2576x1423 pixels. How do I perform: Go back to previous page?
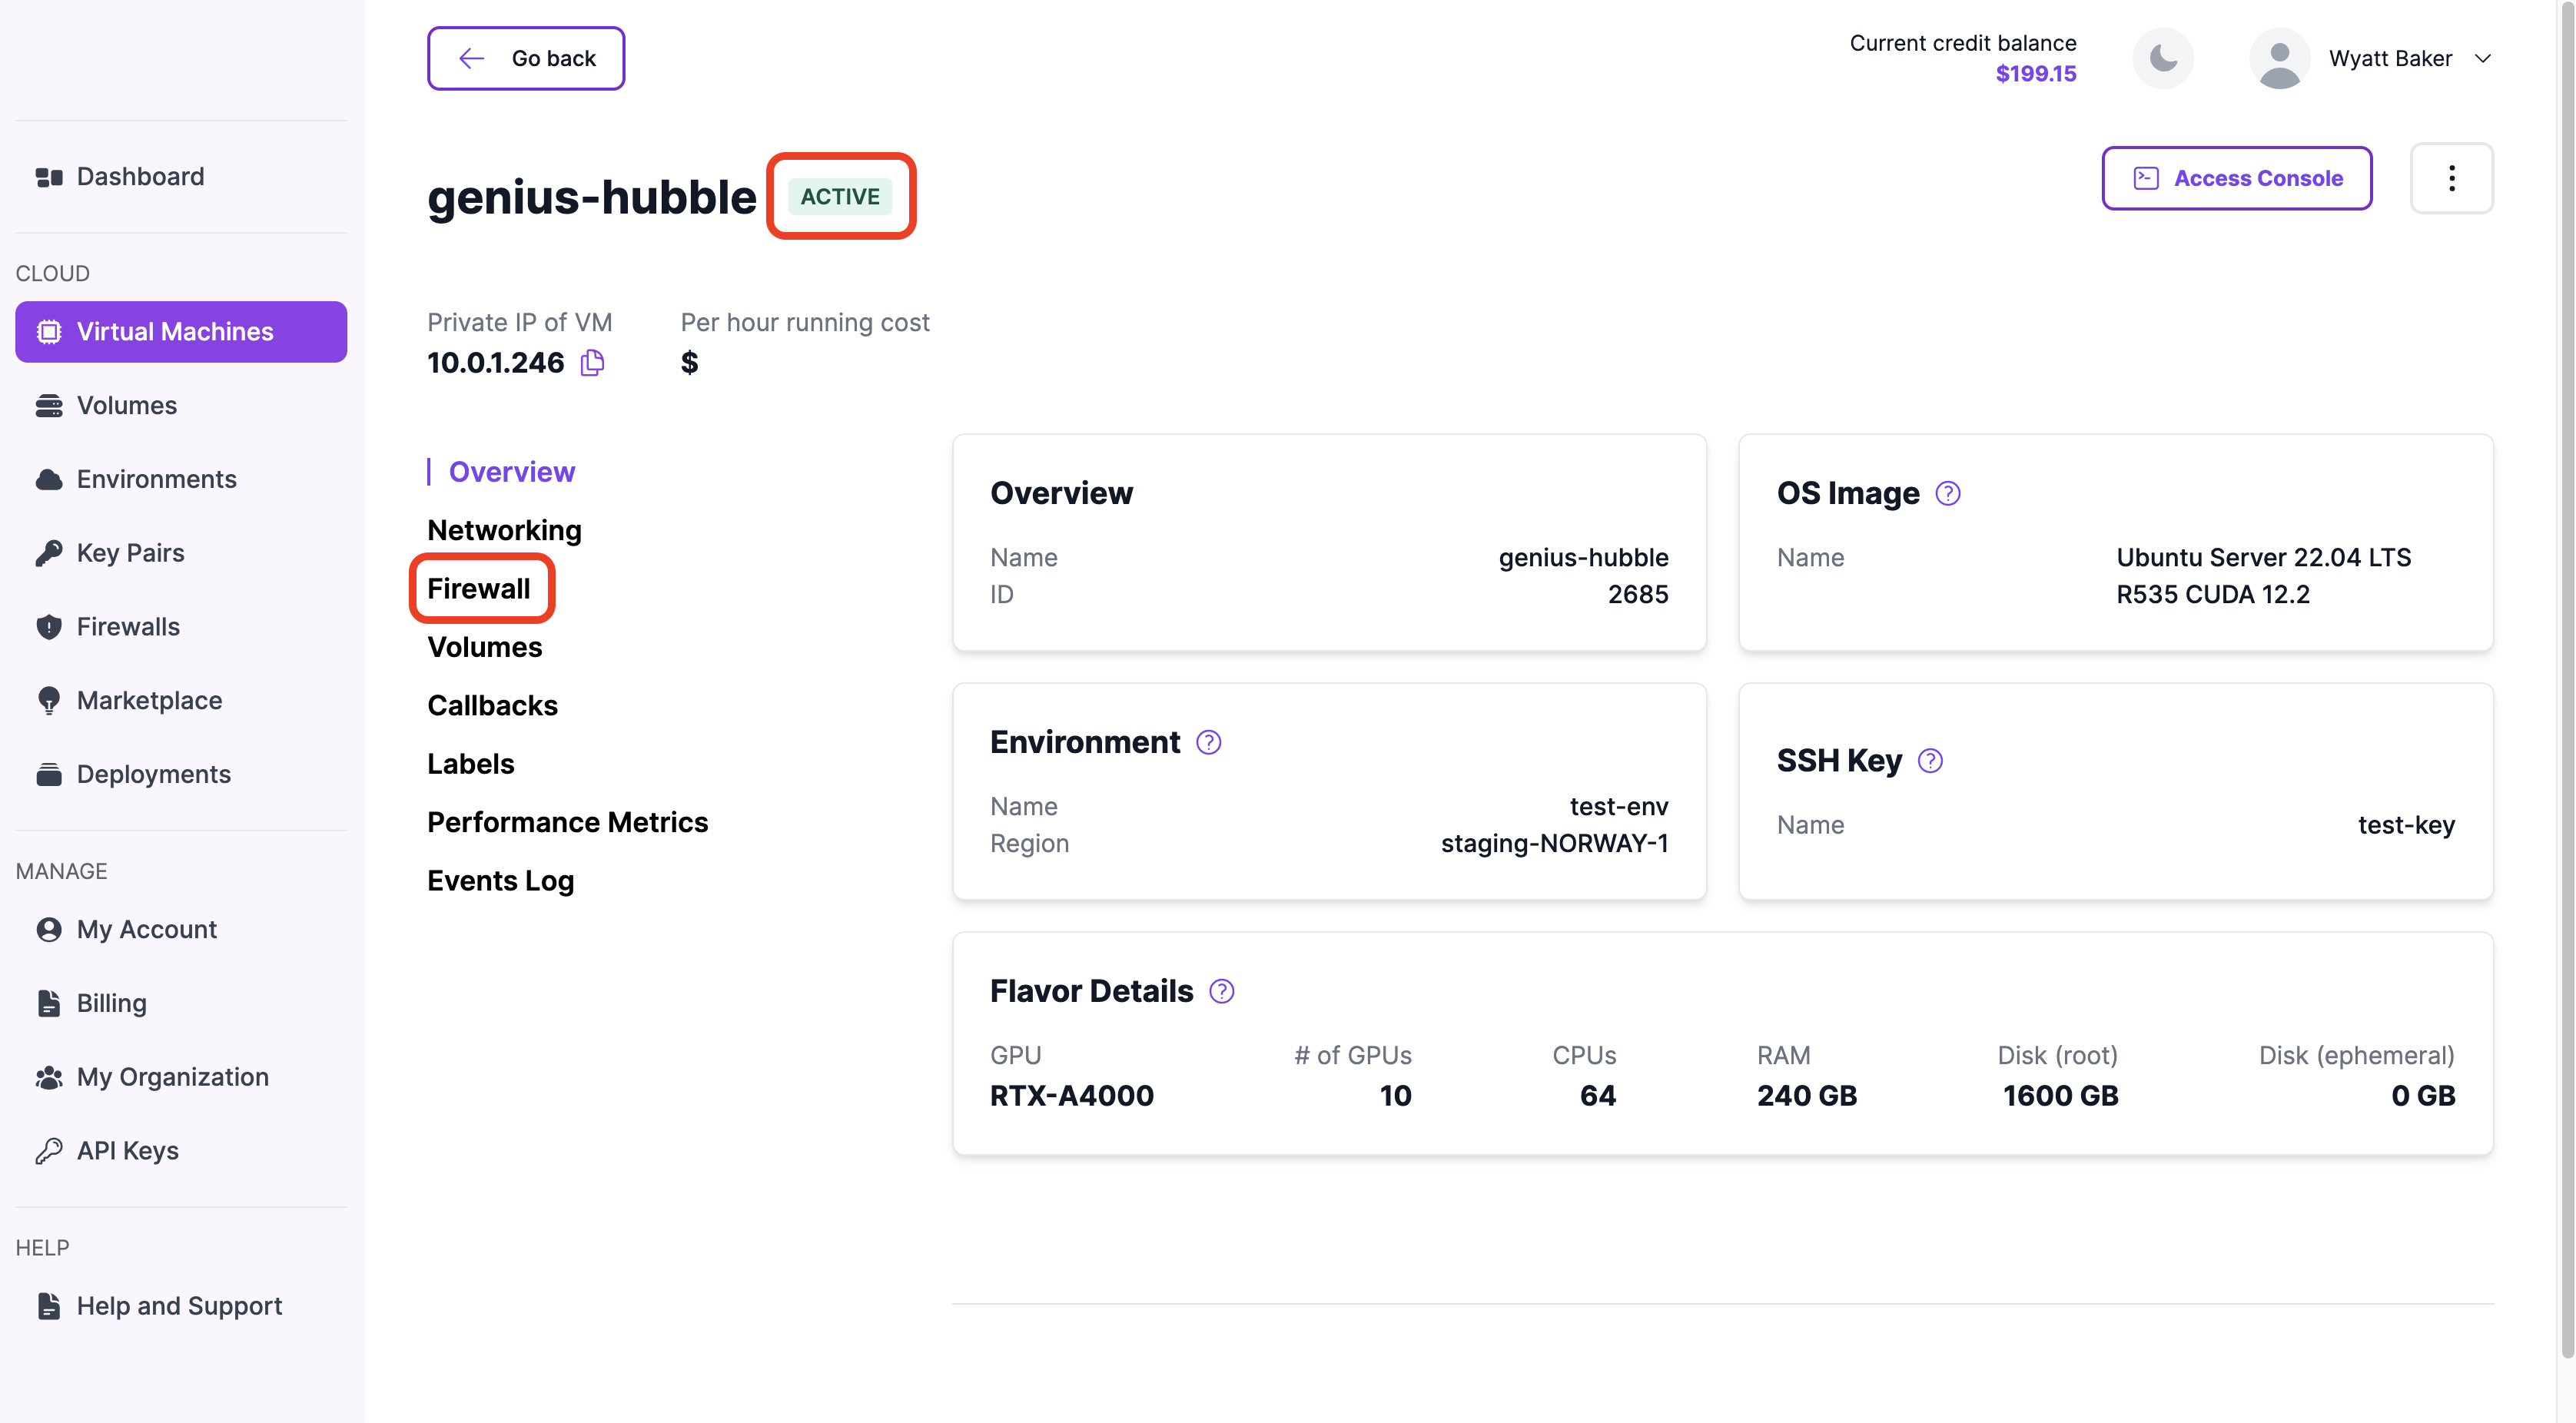(526, 58)
